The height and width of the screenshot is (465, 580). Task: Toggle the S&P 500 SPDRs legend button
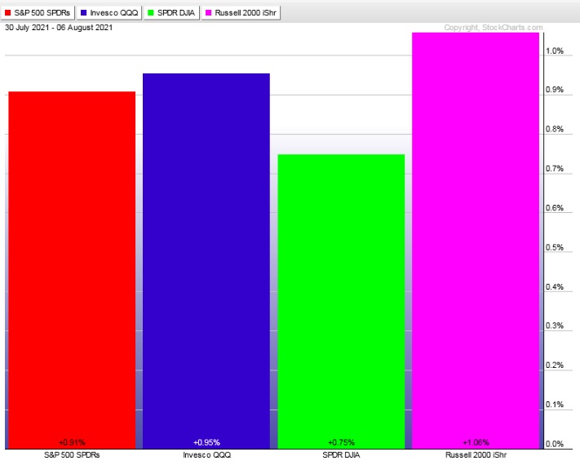38,13
